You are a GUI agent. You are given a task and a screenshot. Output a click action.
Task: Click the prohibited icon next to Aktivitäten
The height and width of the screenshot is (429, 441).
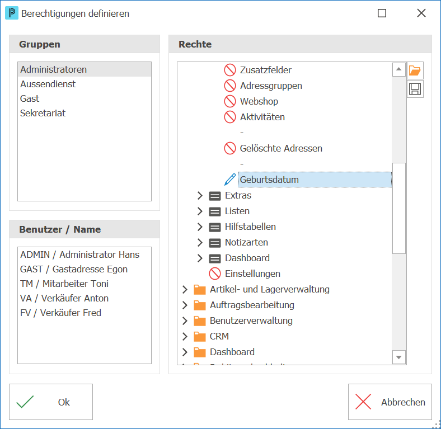tap(230, 117)
